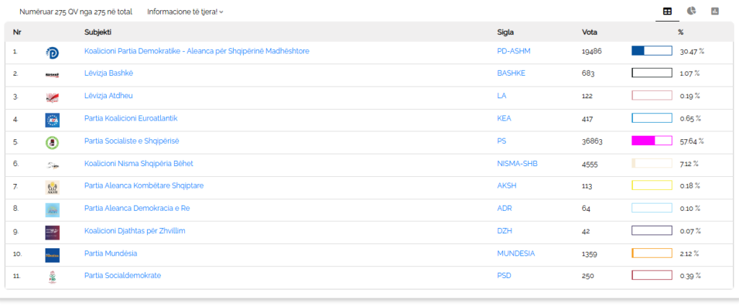
Task: Expand the 'Informacione të tjera!' dropdown
Action: coord(185,12)
